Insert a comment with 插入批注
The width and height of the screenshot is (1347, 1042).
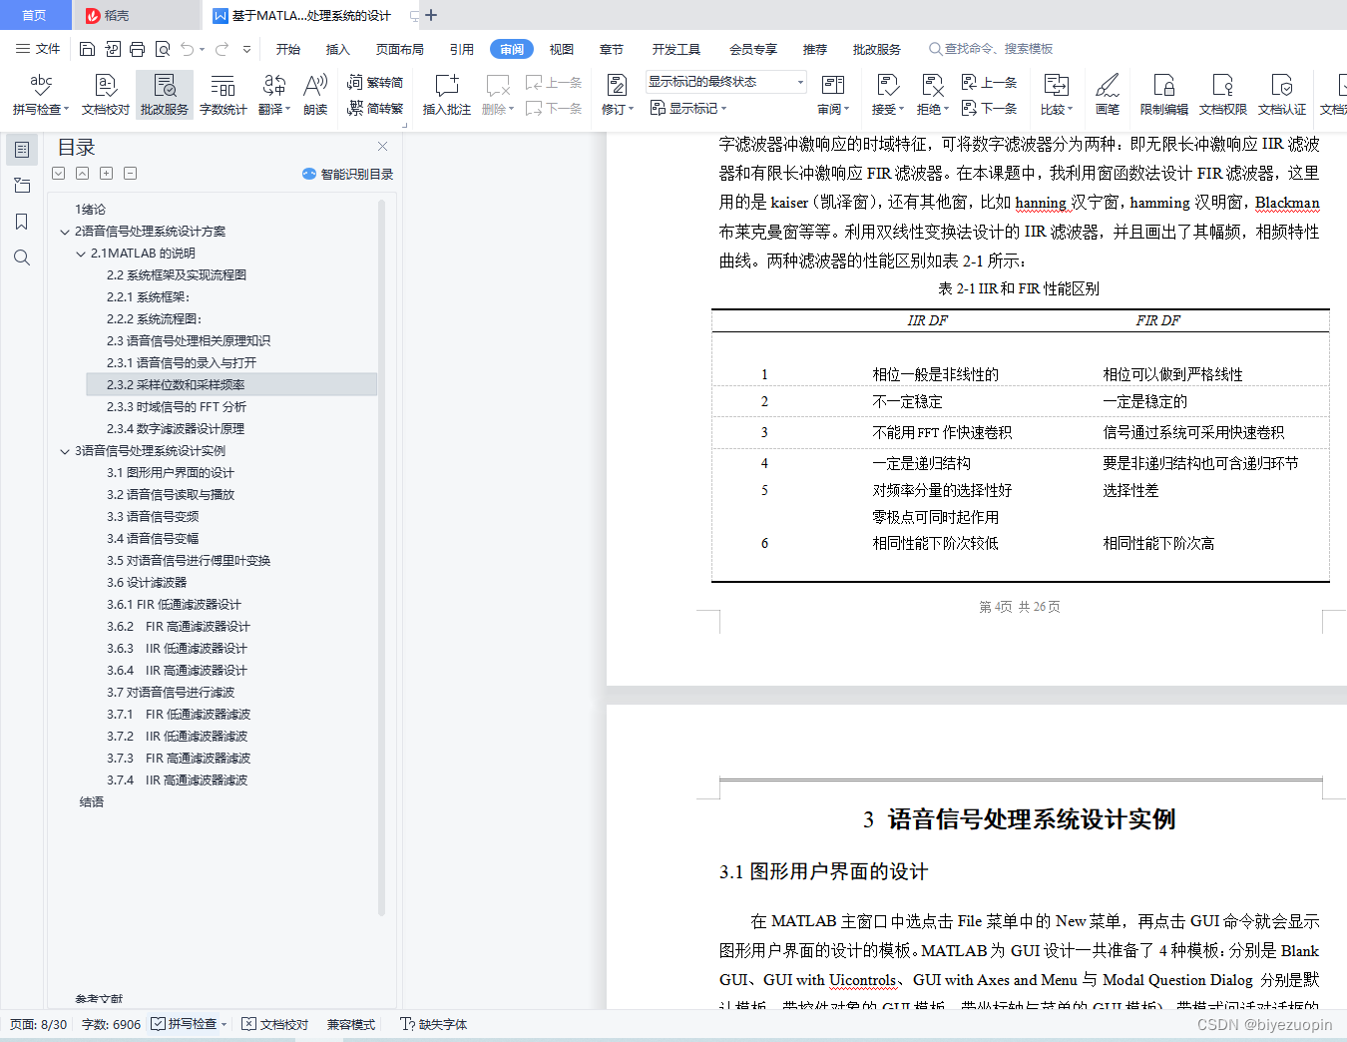click(x=445, y=94)
